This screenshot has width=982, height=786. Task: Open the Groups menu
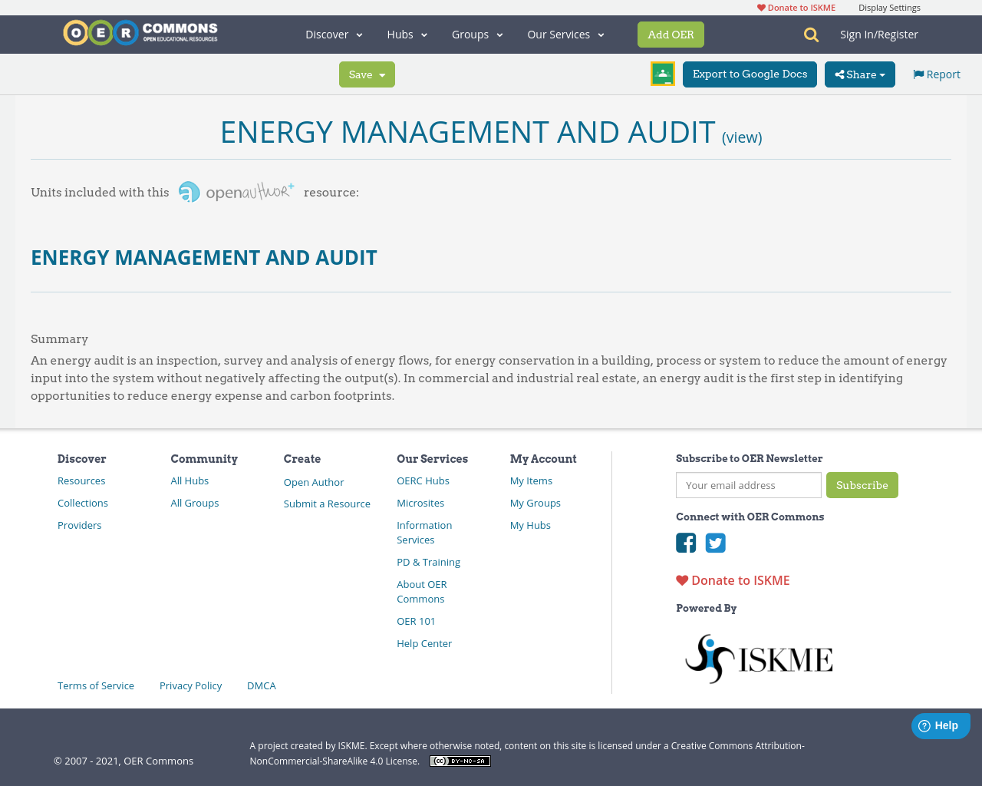click(x=476, y=34)
